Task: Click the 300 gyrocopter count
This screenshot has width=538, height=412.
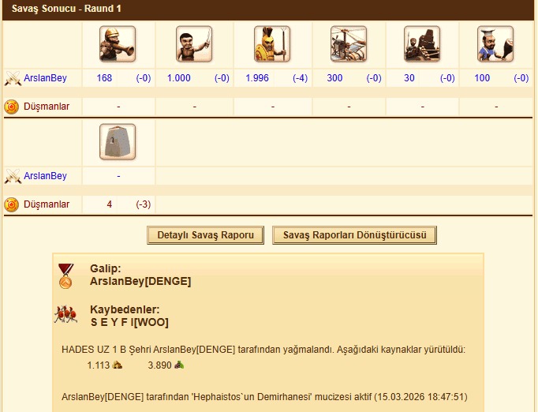Action: pos(334,78)
